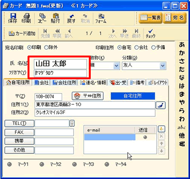The image size is (190, 179).
Task: Click the icon button beside the 住所1 field
Action: tap(161, 105)
